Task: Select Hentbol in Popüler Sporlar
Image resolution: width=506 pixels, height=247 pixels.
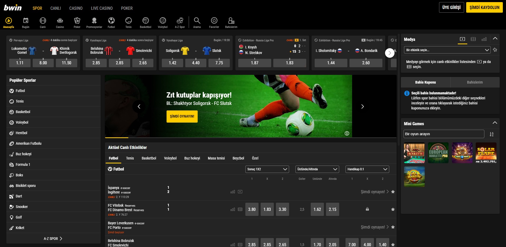Action: [53, 133]
